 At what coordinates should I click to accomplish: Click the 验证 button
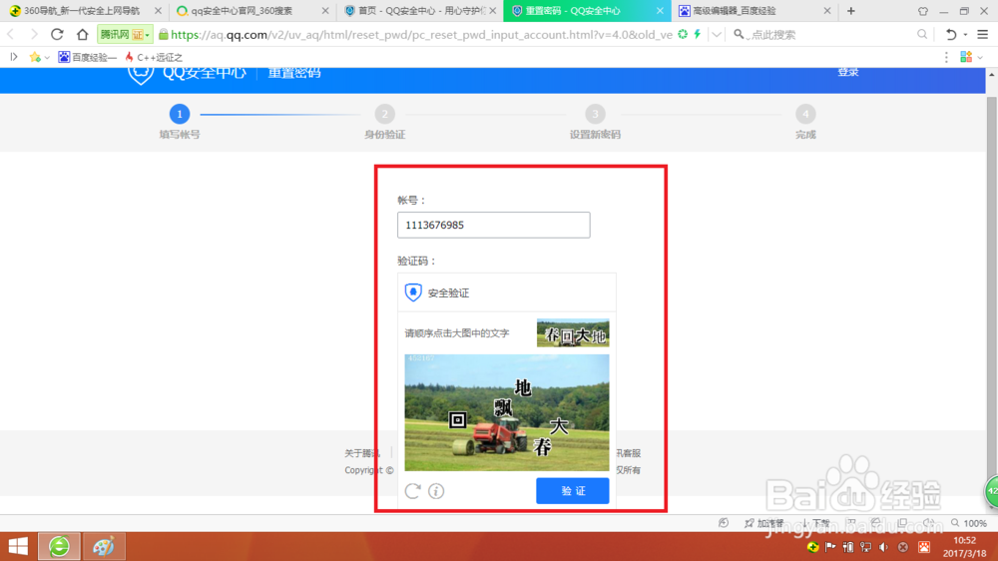(572, 491)
